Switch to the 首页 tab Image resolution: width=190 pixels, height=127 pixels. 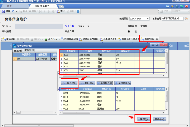[x=9, y=6]
